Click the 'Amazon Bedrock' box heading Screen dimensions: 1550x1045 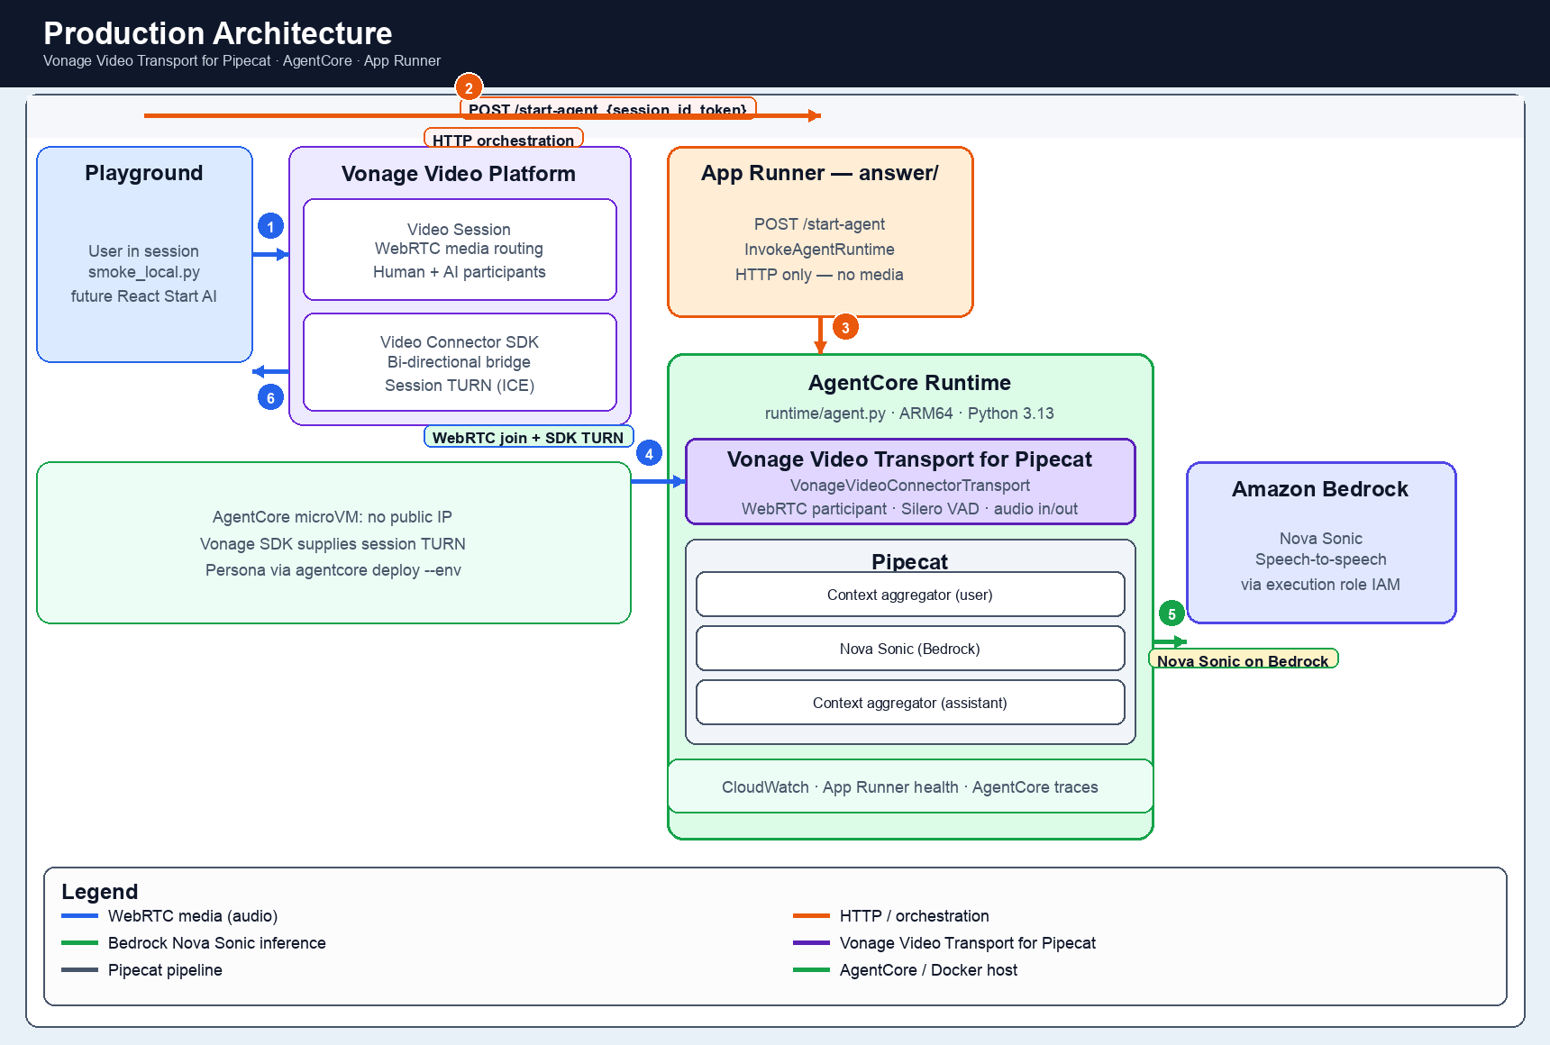[1320, 489]
